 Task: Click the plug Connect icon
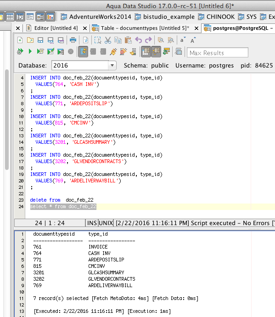pyautogui.click(x=113, y=52)
